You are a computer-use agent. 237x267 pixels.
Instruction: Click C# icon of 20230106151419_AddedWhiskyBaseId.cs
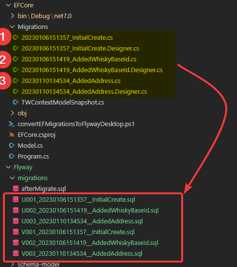tap(16, 59)
